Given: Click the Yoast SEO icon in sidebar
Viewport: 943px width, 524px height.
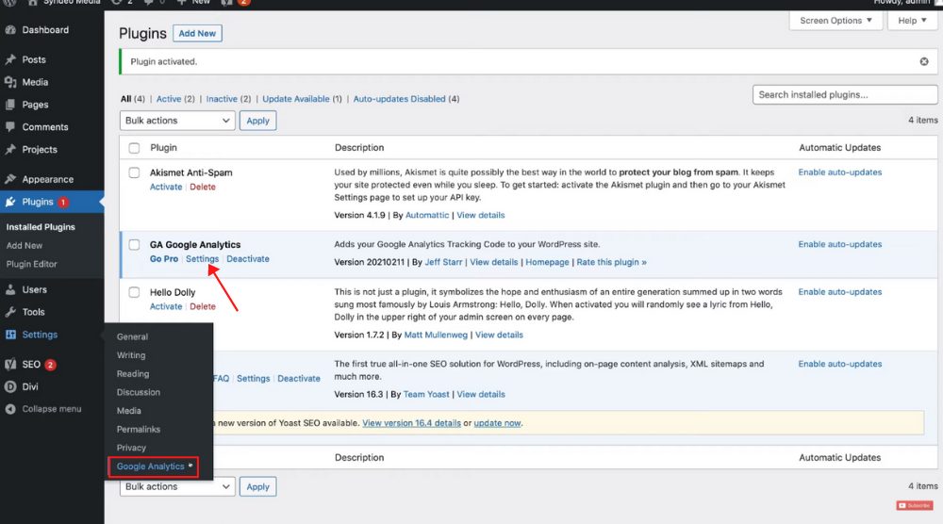Looking at the screenshot, I should 10,364.
